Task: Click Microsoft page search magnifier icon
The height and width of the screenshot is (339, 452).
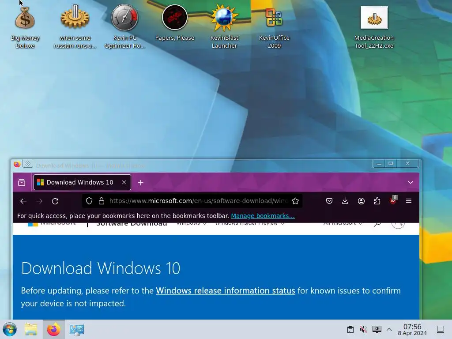Action: tap(377, 224)
